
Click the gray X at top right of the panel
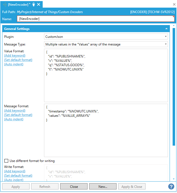174,4
